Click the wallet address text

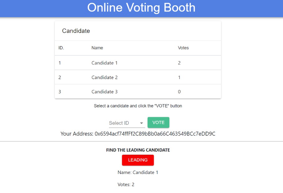138,134
